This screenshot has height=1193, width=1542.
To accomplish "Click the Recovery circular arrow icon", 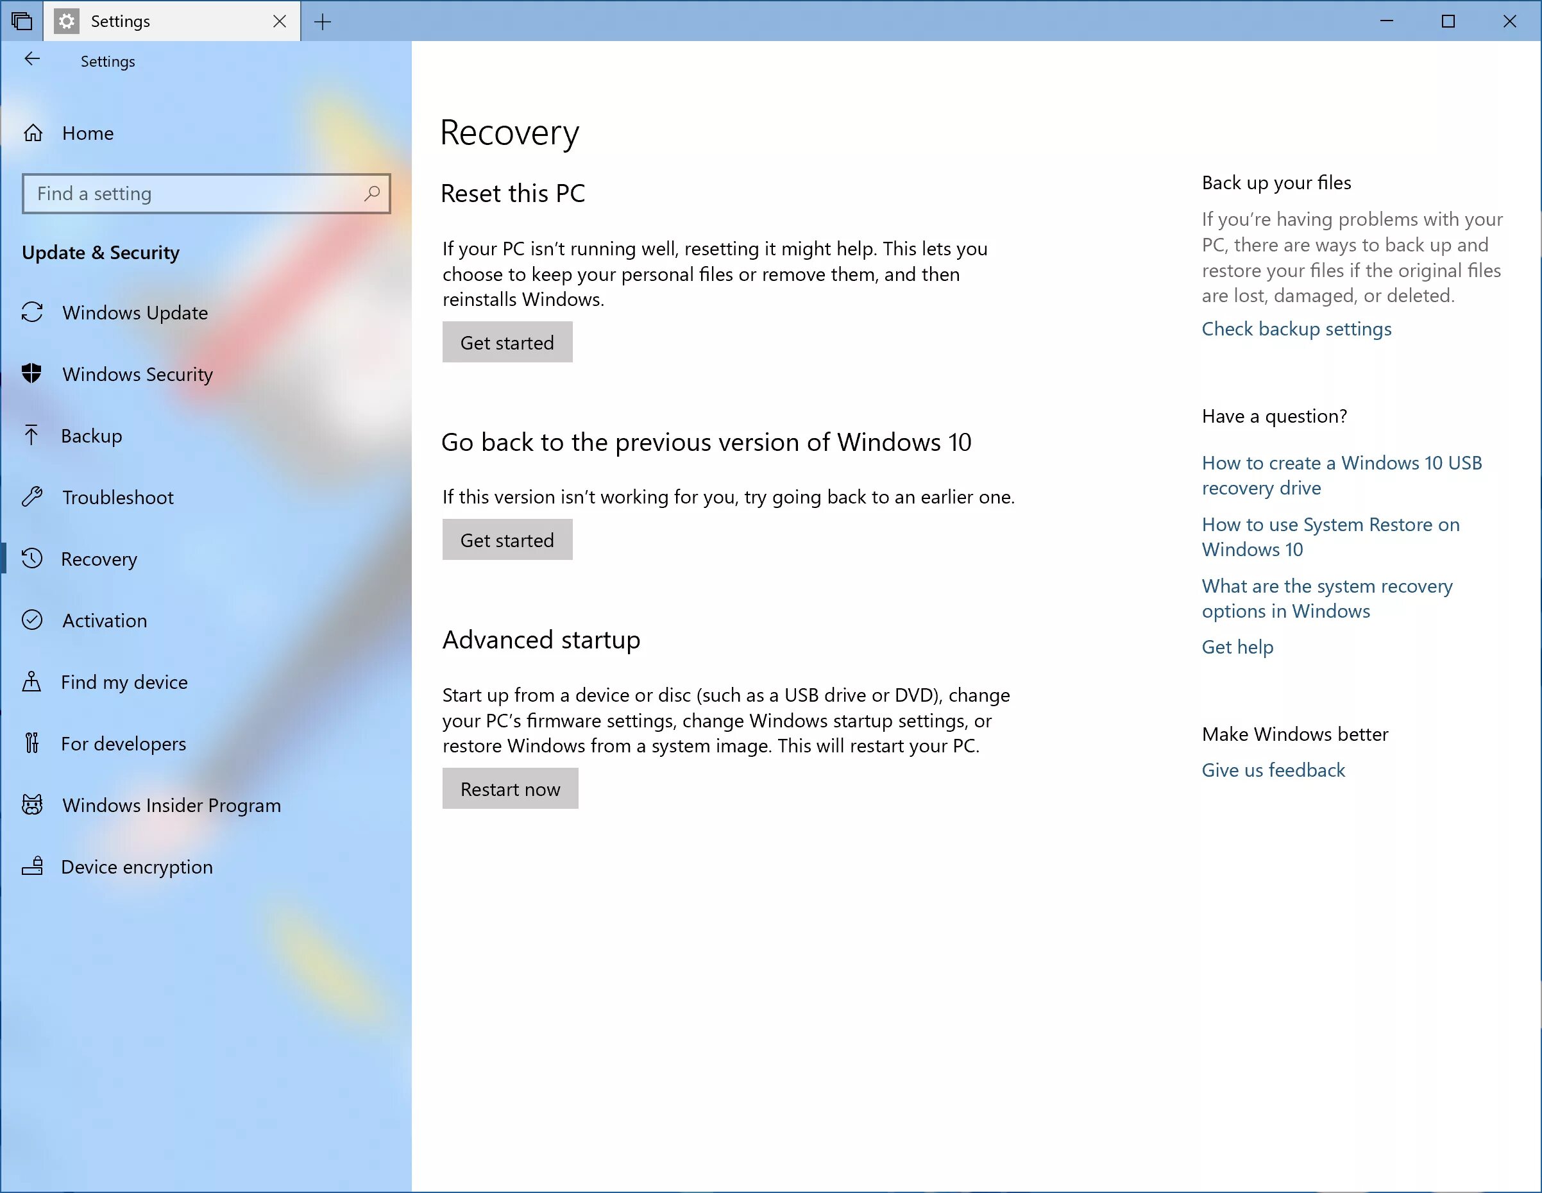I will [x=34, y=558].
